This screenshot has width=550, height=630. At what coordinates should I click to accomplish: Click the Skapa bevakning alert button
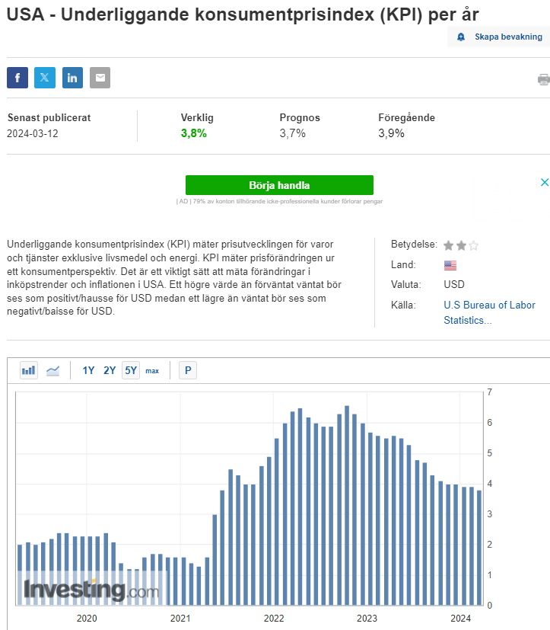500,37
